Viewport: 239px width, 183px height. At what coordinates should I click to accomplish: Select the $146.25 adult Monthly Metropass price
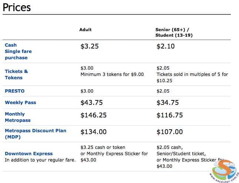pyautogui.click(x=93, y=115)
